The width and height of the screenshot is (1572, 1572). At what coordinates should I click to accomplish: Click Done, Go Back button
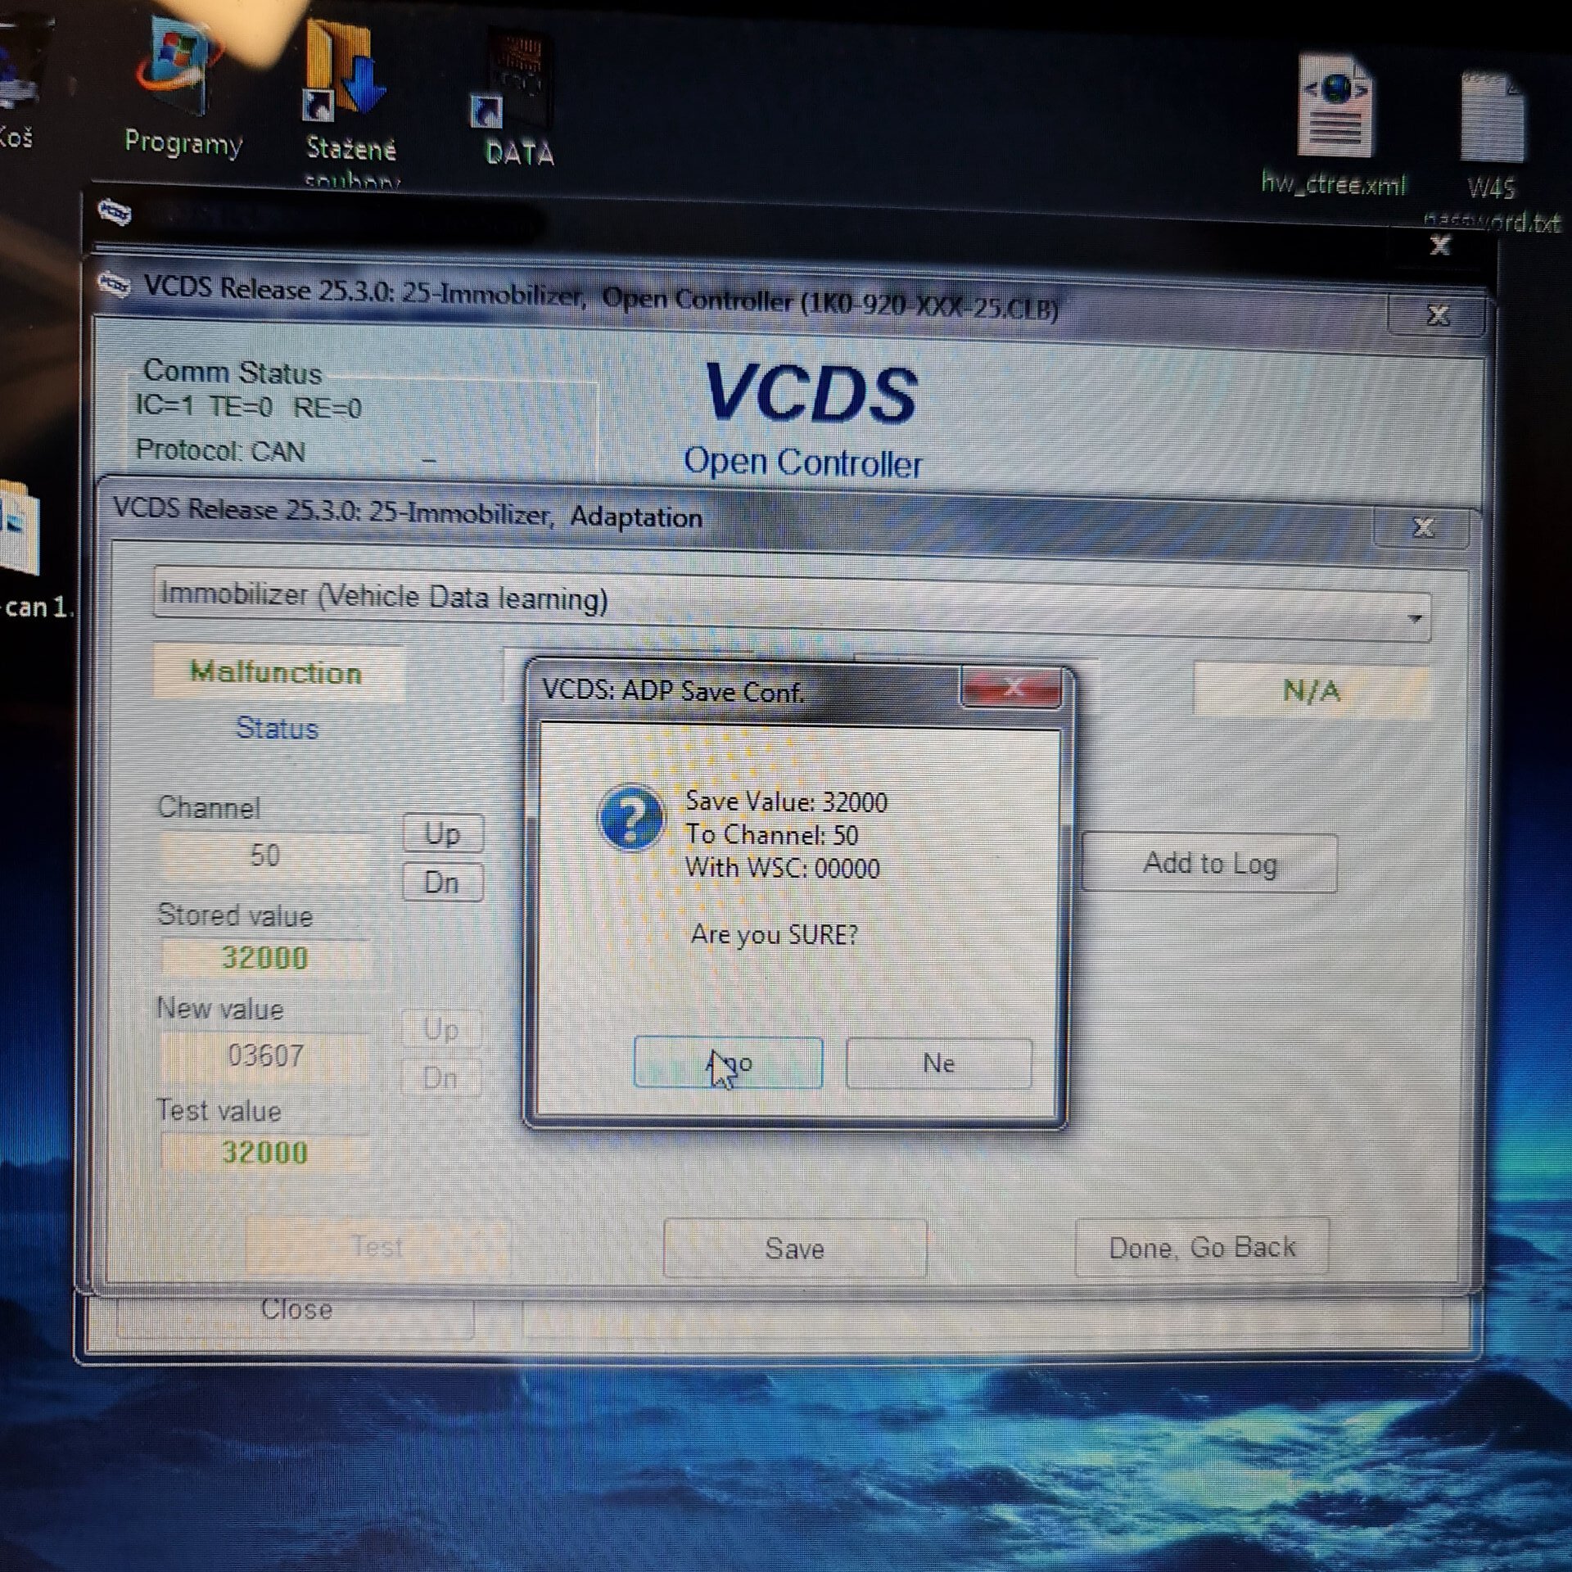tap(1202, 1247)
